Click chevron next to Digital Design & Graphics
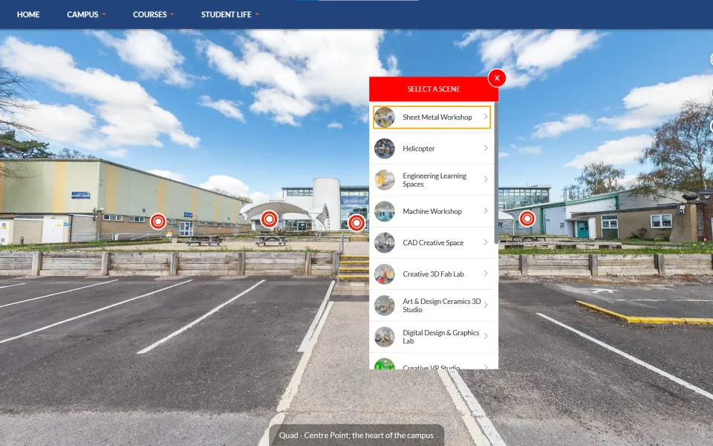 (x=486, y=336)
